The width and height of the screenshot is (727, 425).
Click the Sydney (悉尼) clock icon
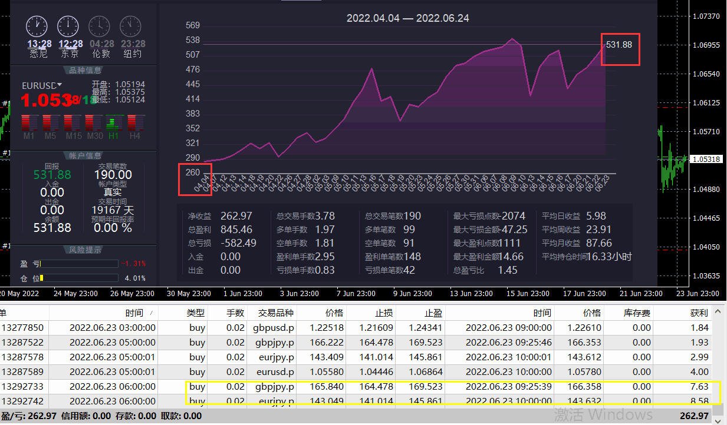pos(37,26)
